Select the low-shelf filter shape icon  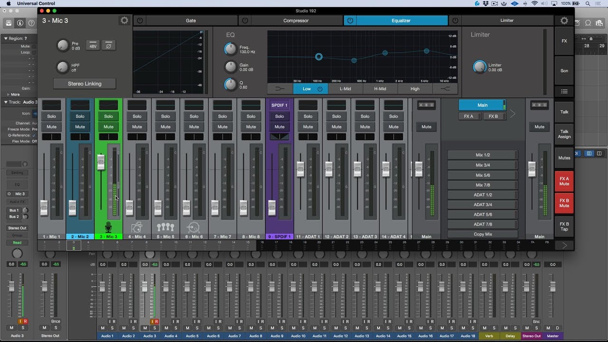(280, 89)
